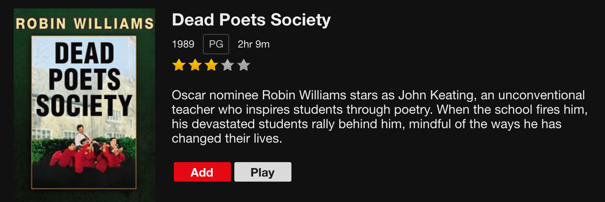The height and width of the screenshot is (202, 605).
Task: Click the 'his devastated students' synopsis line
Action: [367, 124]
